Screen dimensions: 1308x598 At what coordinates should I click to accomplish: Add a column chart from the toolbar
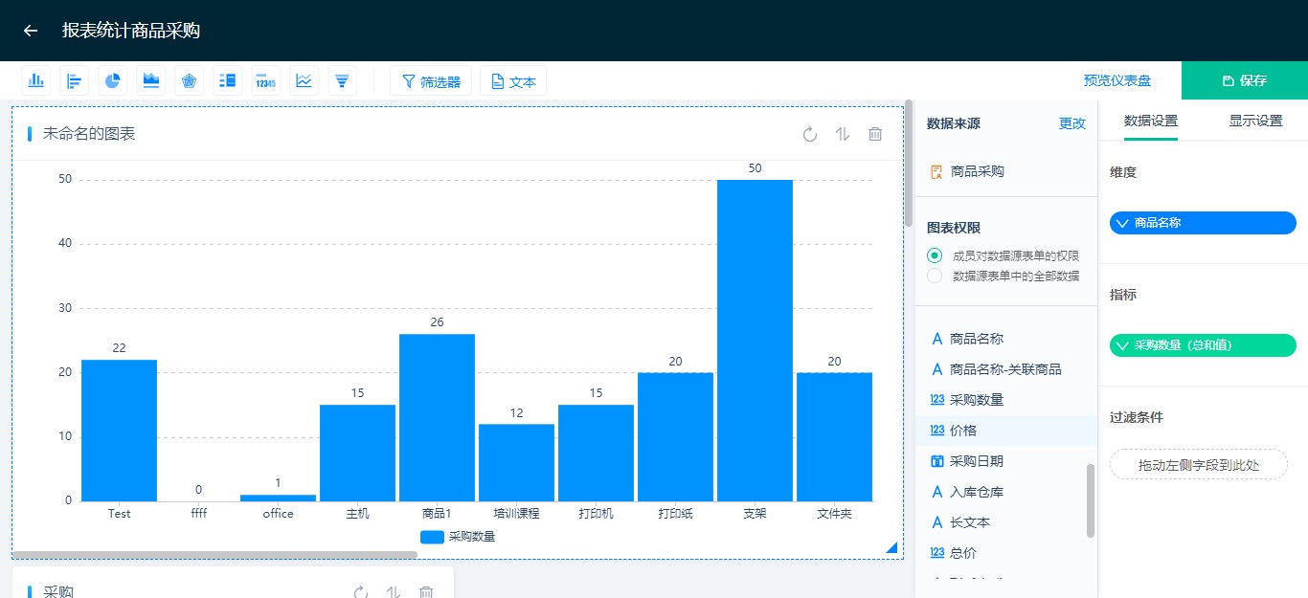pyautogui.click(x=36, y=80)
